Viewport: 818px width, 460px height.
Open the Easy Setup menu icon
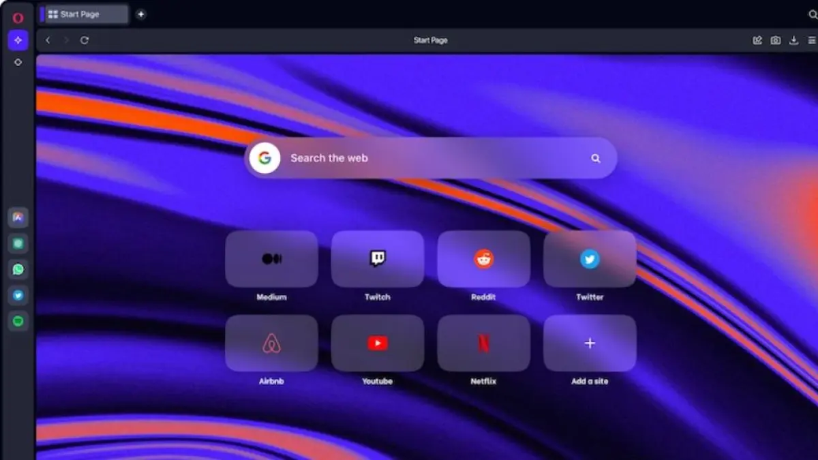811,40
